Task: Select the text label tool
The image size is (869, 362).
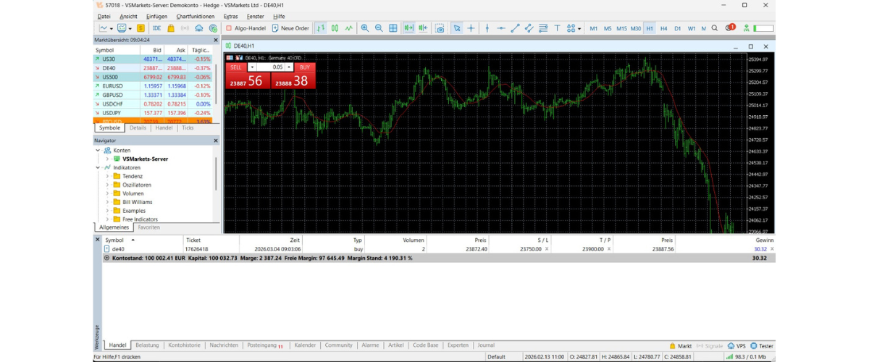Action: pos(558,28)
